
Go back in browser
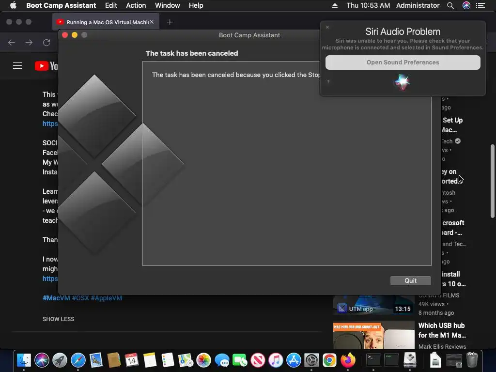click(x=12, y=43)
